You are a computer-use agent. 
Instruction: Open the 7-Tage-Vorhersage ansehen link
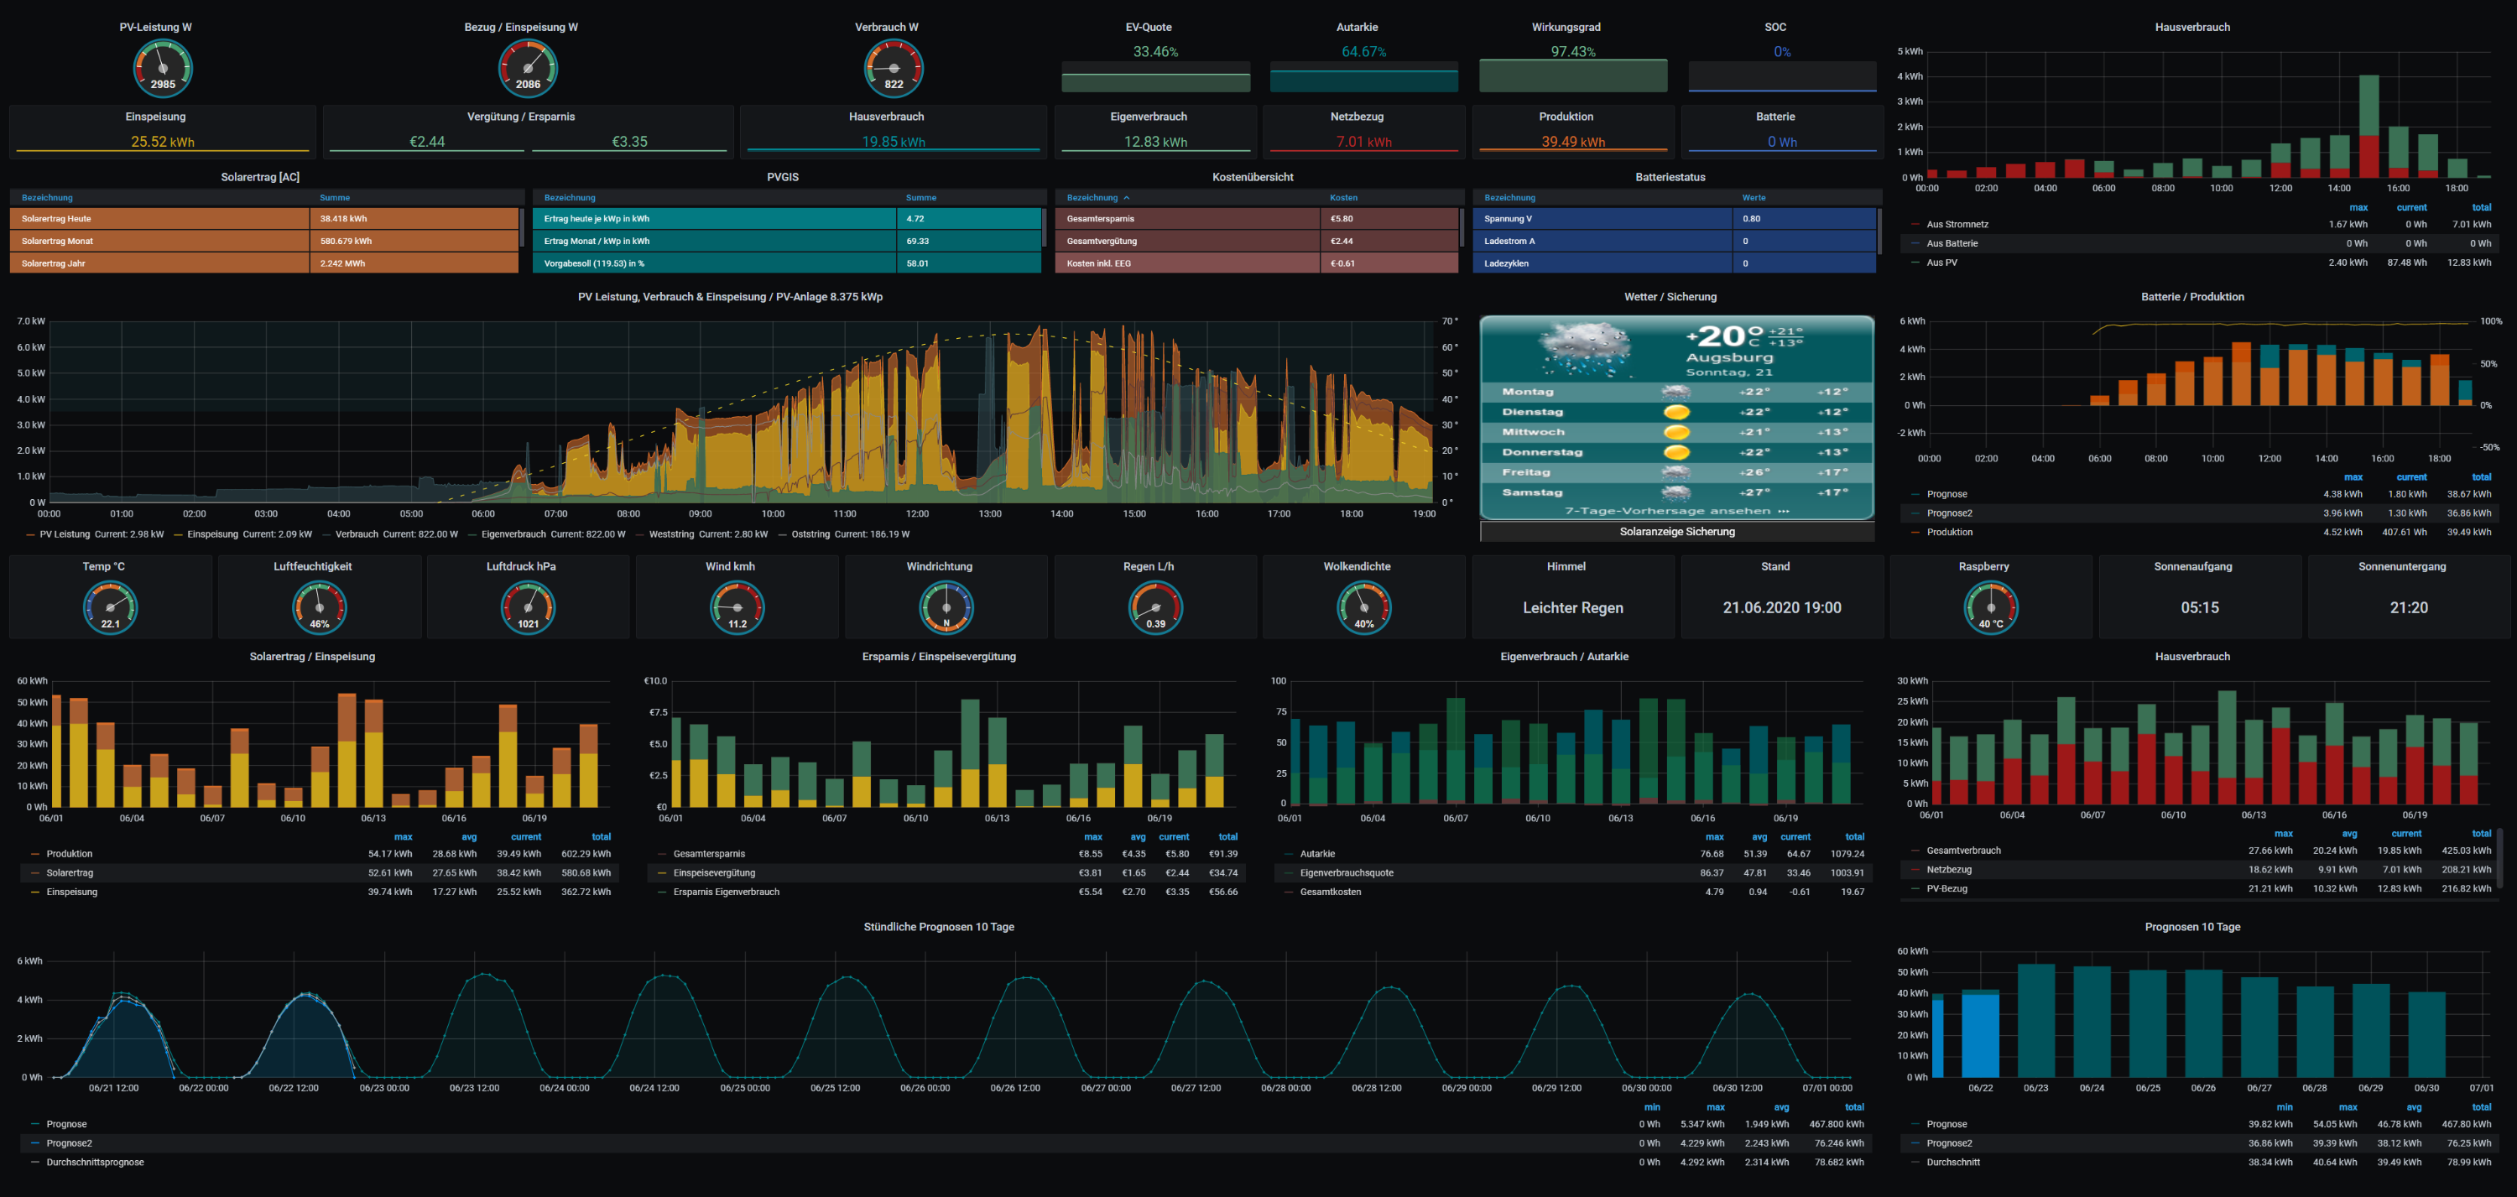coord(1675,511)
